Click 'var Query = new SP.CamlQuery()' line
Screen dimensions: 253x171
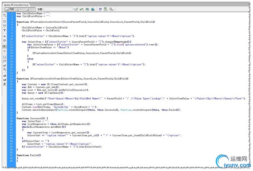[43, 93]
